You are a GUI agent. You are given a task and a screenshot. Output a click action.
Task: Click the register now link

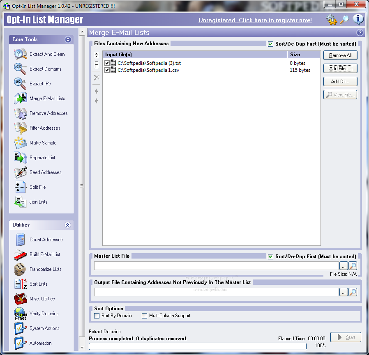click(x=255, y=20)
